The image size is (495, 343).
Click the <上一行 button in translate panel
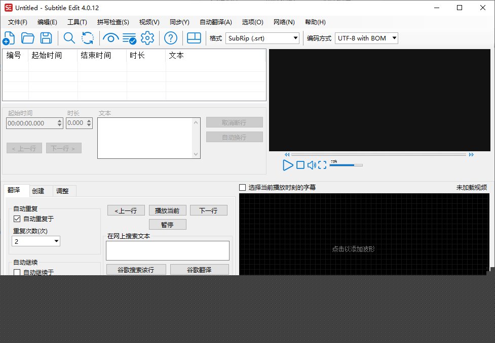[x=126, y=210]
